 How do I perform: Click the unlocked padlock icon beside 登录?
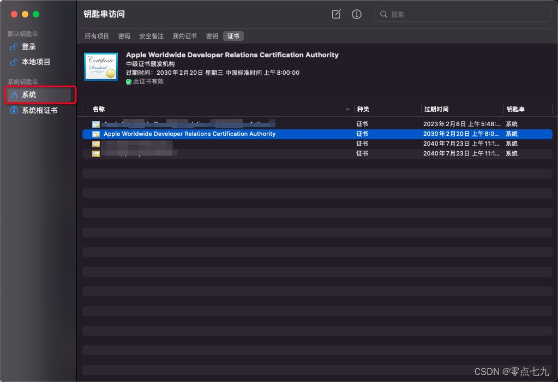pyautogui.click(x=14, y=46)
